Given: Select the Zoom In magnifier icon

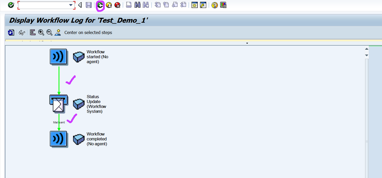Looking at the screenshot, I should pos(41,32).
